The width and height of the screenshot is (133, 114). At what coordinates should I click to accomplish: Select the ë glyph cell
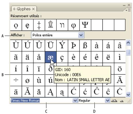pyautogui.click(x=108, y=57)
